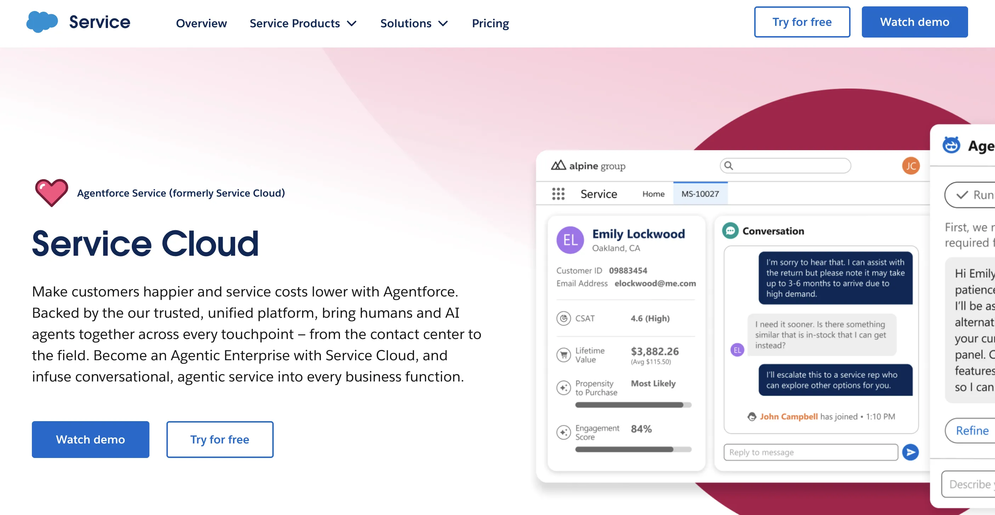Screen dimensions: 995x515
Task: Click the Engagement Score progress bar
Action: click(633, 449)
